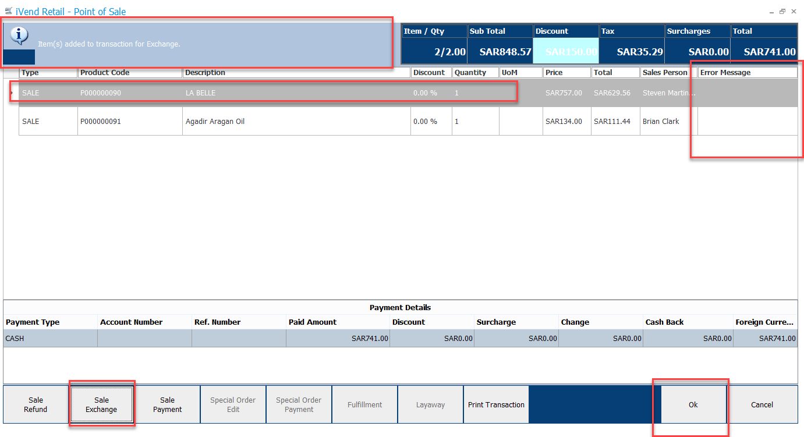This screenshot has width=804, height=437.
Task: Click the Print Transaction button
Action: [x=496, y=404]
